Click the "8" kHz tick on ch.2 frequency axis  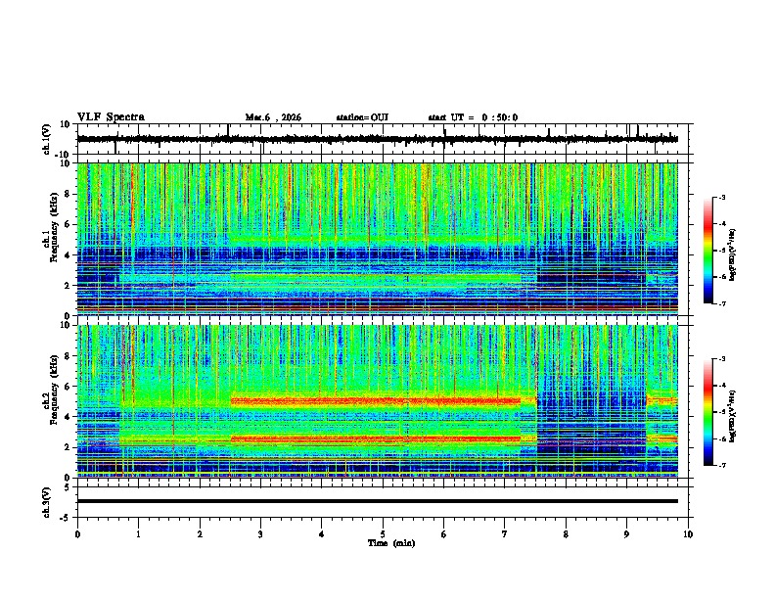(x=68, y=356)
